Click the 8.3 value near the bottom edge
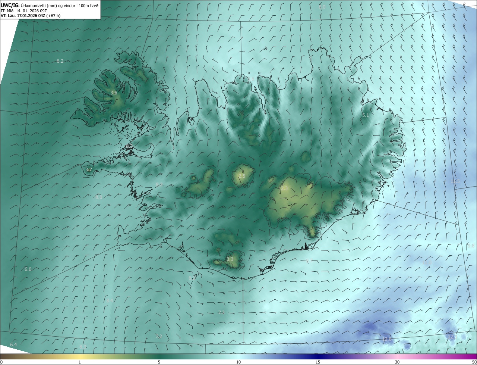The height and width of the screenshot is (365, 477). click(83, 347)
